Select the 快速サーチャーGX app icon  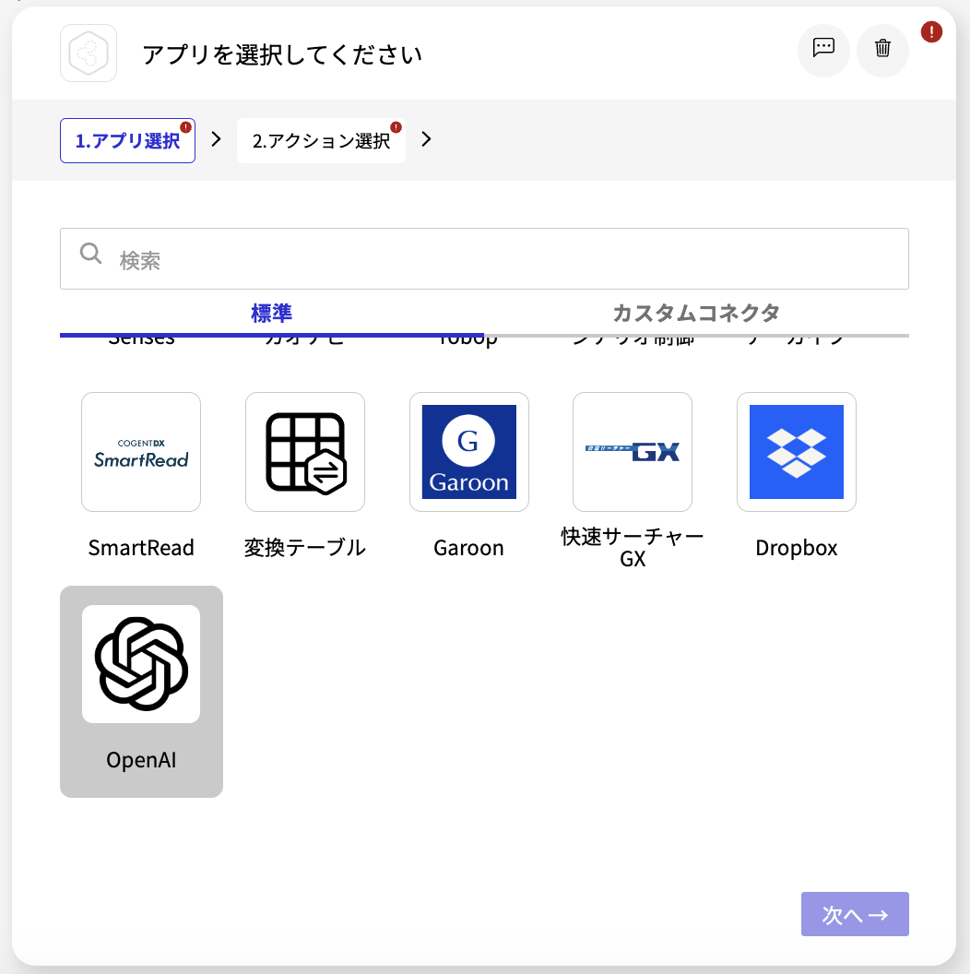click(633, 452)
